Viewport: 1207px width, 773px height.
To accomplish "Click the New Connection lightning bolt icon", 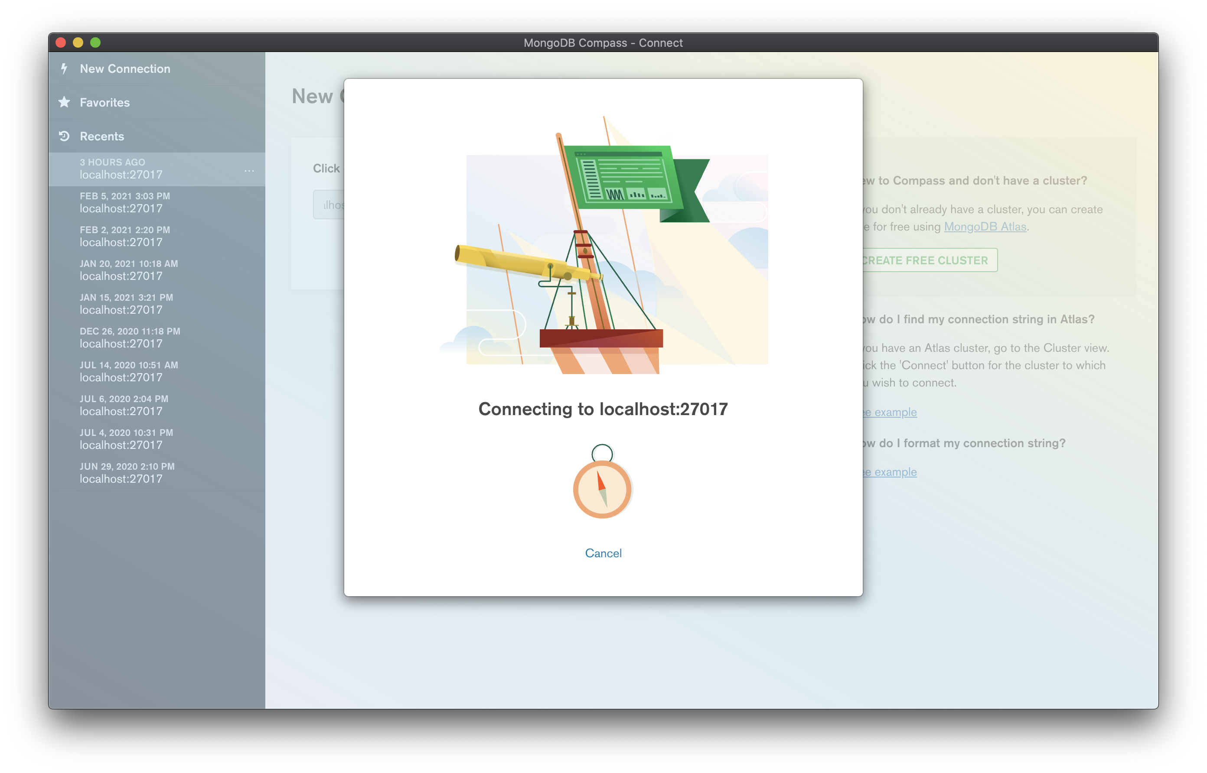I will [x=64, y=68].
